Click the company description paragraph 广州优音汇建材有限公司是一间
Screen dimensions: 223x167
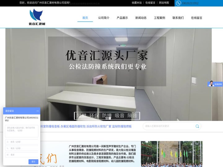point(102,154)
